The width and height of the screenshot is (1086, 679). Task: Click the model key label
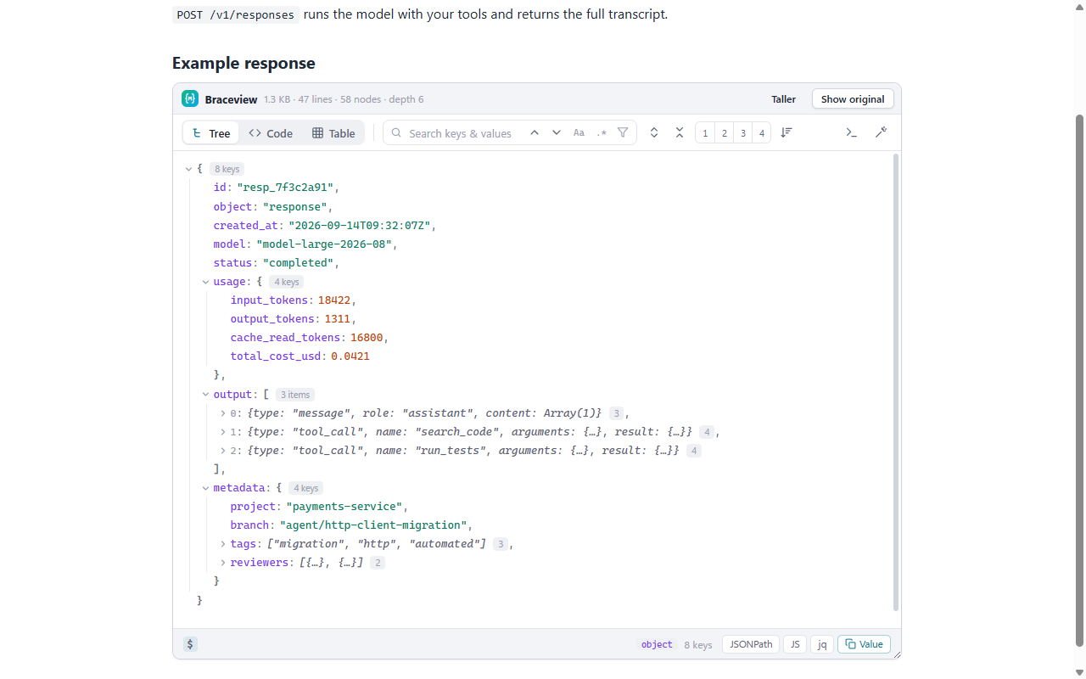[229, 244]
